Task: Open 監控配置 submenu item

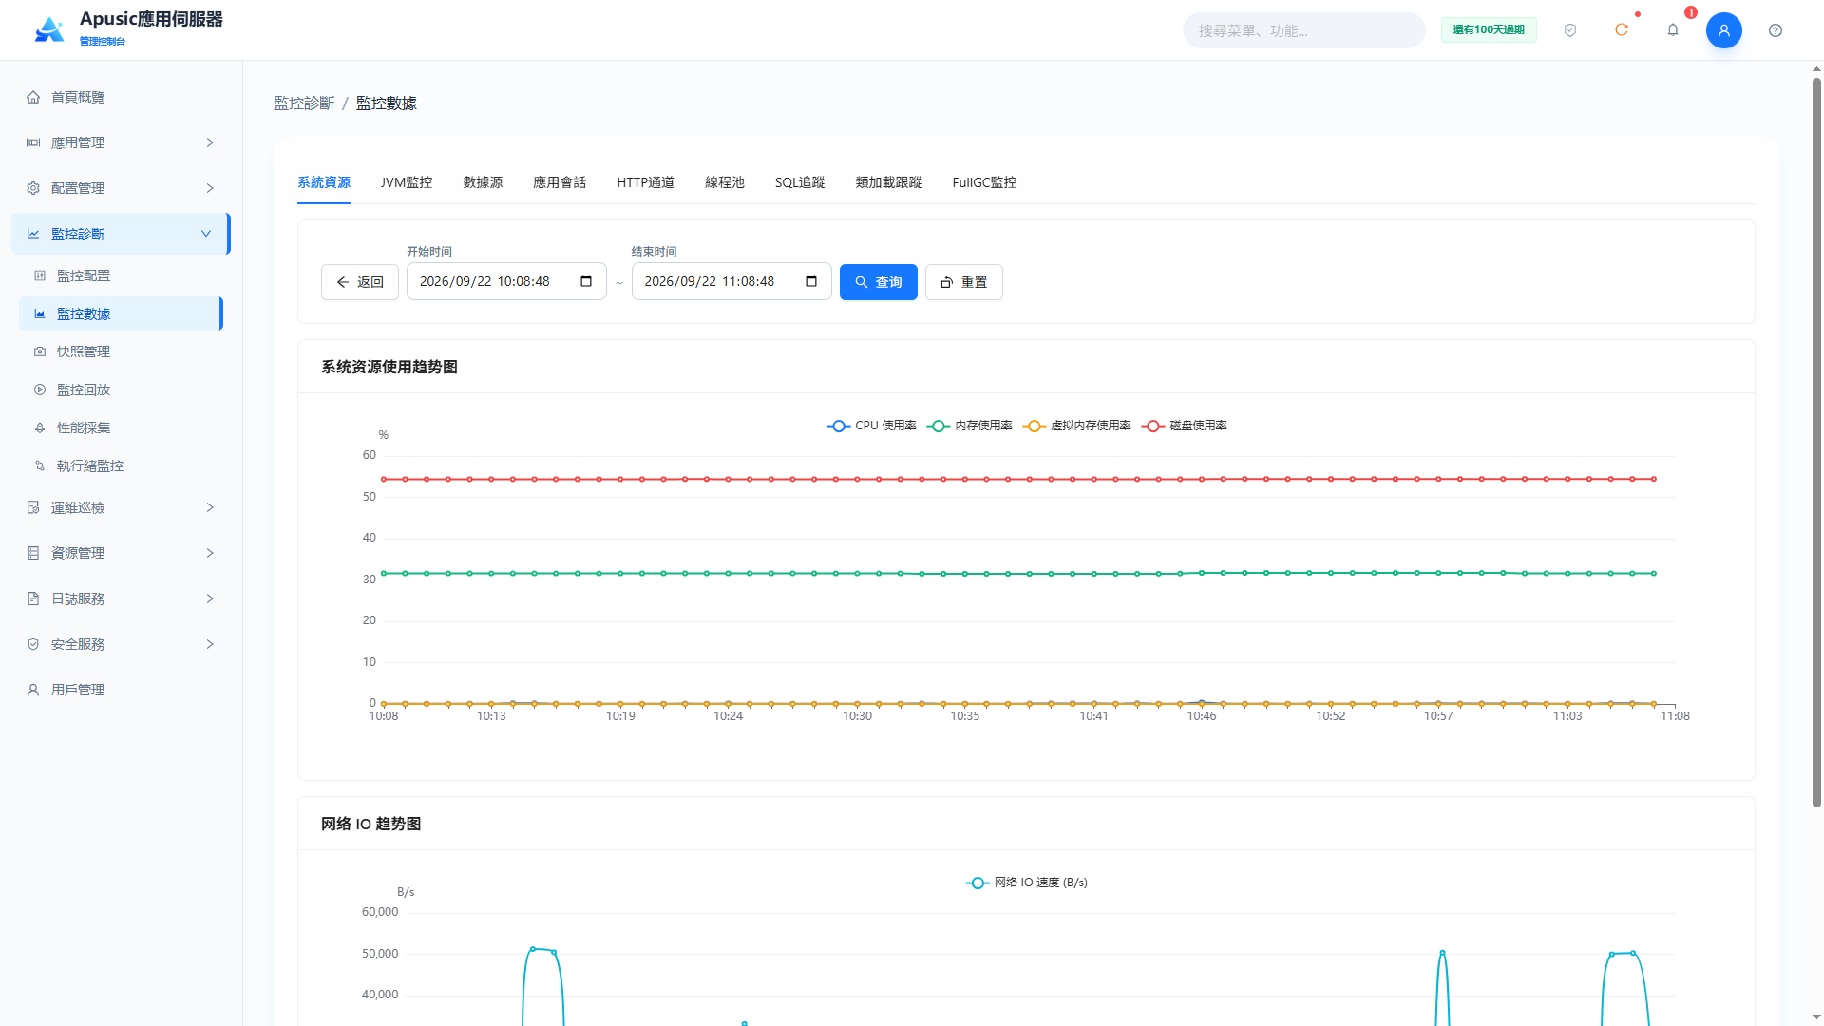Action: pos(122,275)
